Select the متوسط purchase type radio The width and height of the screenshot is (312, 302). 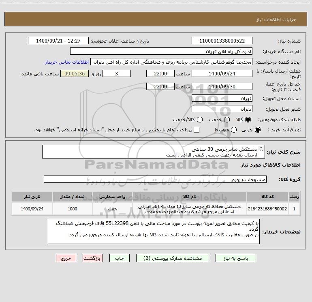(x=234, y=130)
